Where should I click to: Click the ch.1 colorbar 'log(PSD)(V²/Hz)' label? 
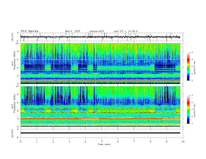[195, 68]
